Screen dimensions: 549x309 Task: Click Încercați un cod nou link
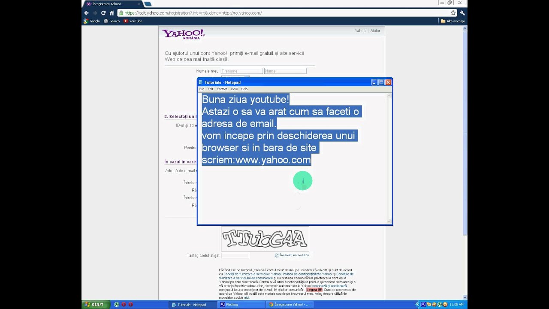[294, 255]
